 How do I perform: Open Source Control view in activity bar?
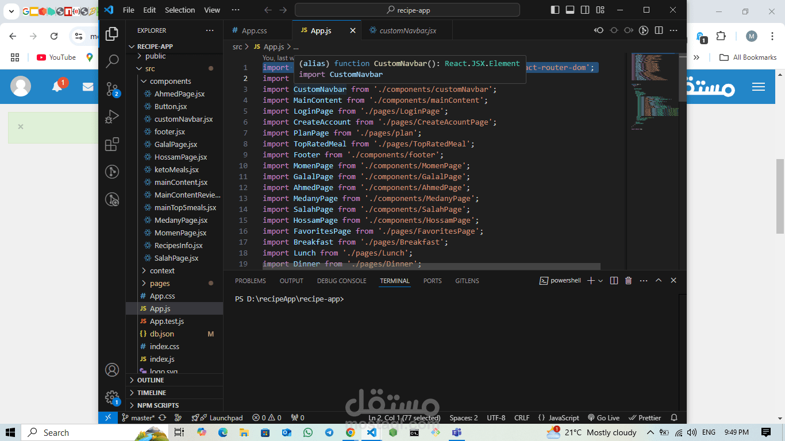pyautogui.click(x=112, y=88)
